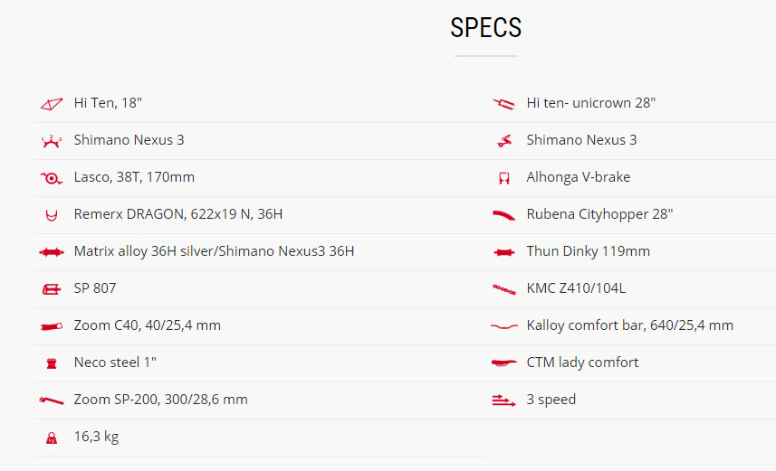The image size is (776, 471).
Task: Click the brake icon next to Alhonga V-brake
Action: 503,178
